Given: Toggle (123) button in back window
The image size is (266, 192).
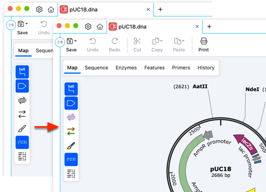Looking at the screenshot, I should pyautogui.click(x=22, y=142).
